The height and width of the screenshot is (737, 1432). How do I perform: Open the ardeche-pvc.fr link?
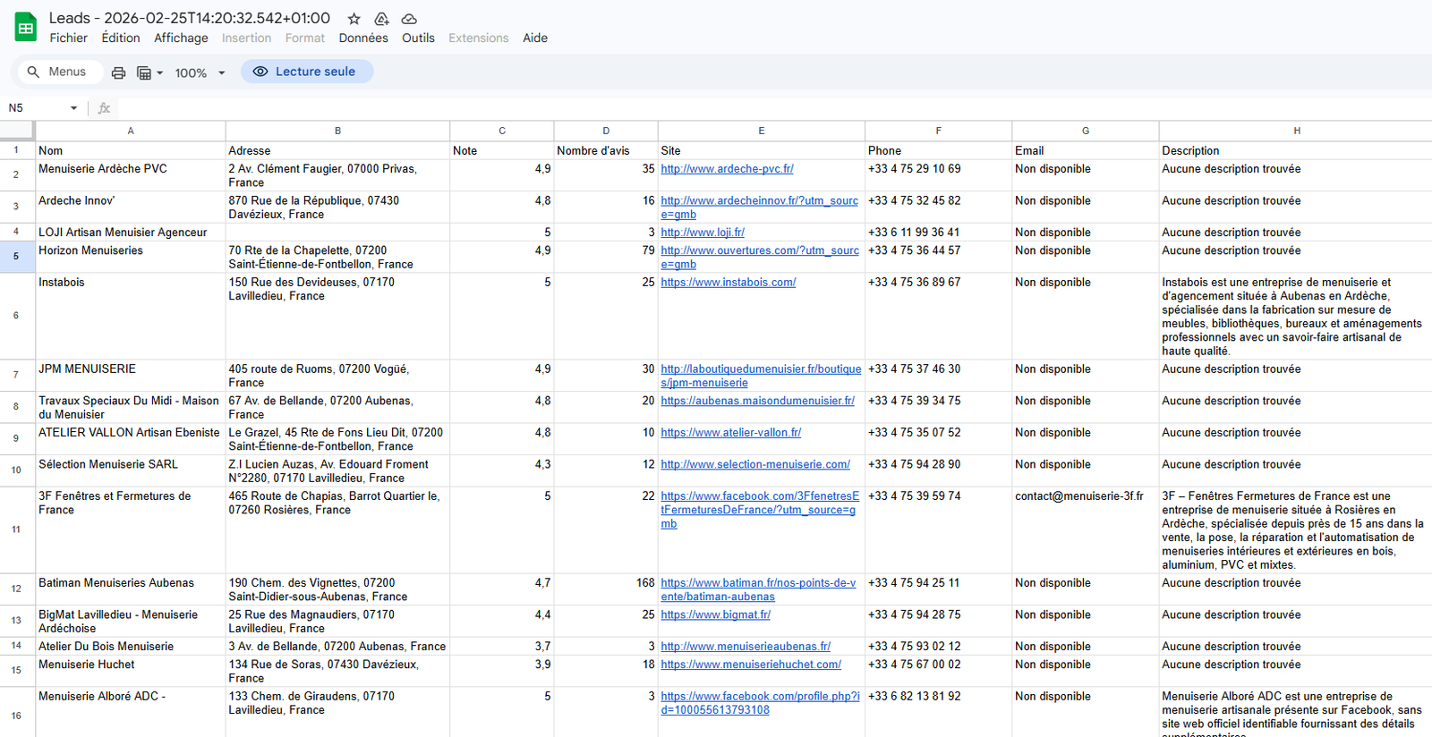[x=727, y=169]
